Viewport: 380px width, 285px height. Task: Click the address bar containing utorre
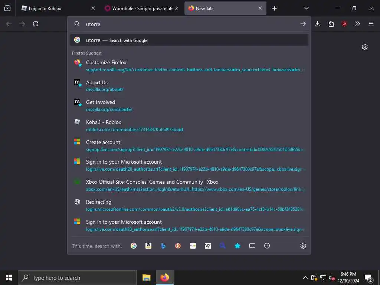[x=189, y=24]
